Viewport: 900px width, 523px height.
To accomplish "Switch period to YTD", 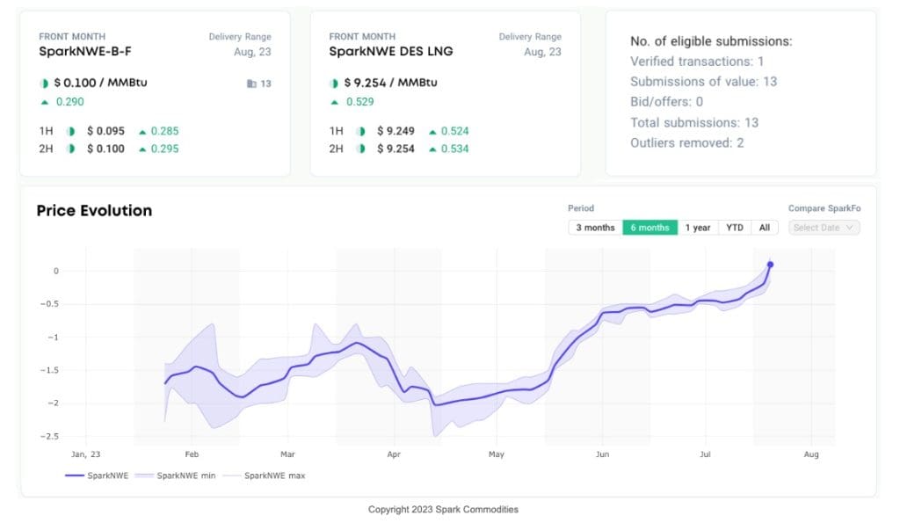I will pos(734,228).
